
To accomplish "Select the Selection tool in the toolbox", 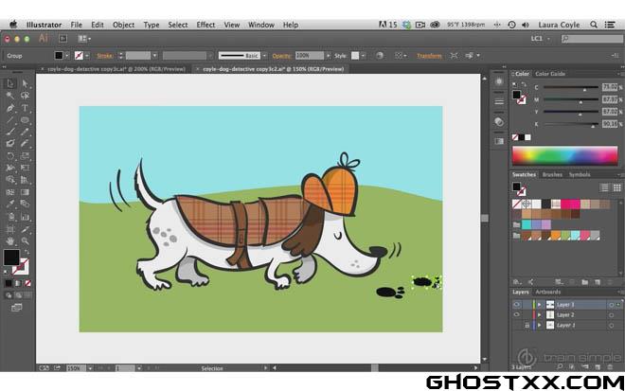I will pos(10,83).
